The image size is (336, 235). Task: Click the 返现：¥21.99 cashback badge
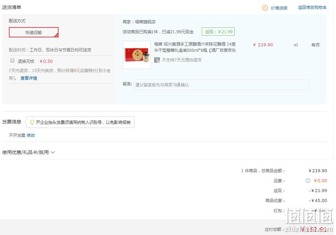click(218, 32)
